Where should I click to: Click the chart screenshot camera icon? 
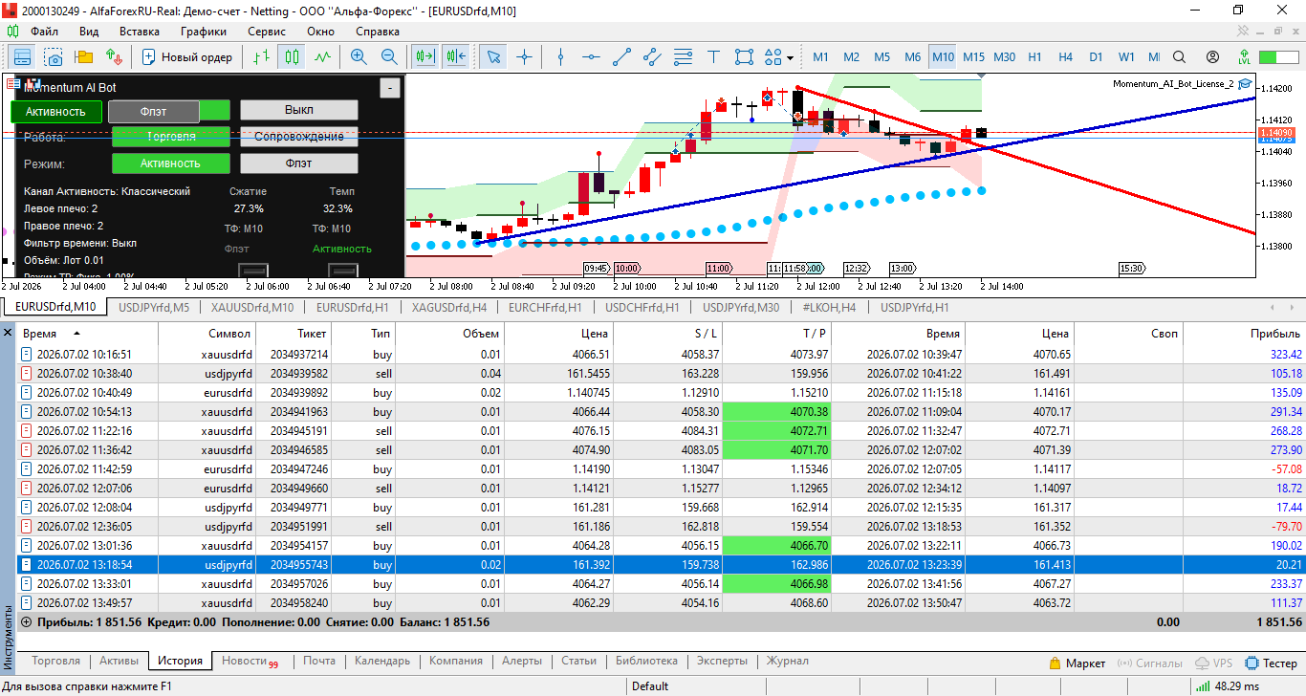tap(54, 57)
